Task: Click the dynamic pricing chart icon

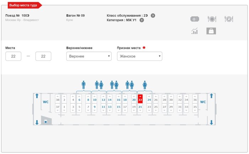Action: tap(195, 31)
